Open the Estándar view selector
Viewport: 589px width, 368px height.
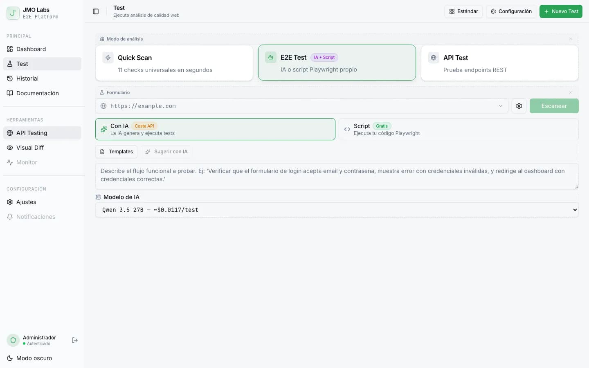(x=463, y=11)
